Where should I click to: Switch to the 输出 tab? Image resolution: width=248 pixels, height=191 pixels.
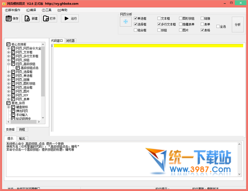(x=22, y=139)
